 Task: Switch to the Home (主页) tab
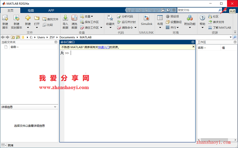point(10,10)
